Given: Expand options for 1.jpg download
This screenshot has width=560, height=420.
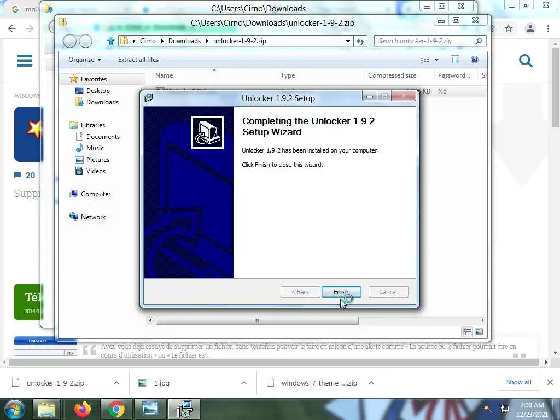Looking at the screenshot, I should pyautogui.click(x=244, y=383).
